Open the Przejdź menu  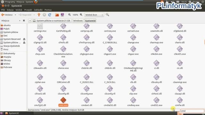click(28, 10)
